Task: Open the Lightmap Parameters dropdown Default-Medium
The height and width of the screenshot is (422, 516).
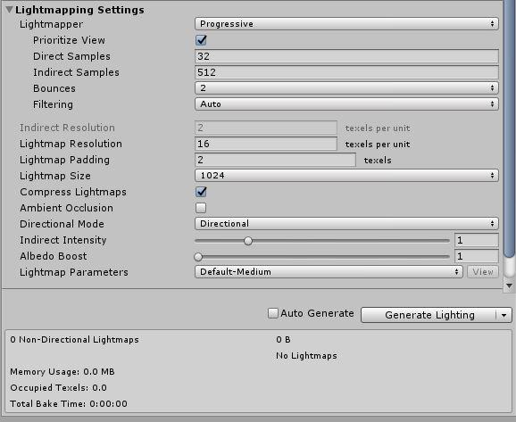Action: click(x=329, y=272)
